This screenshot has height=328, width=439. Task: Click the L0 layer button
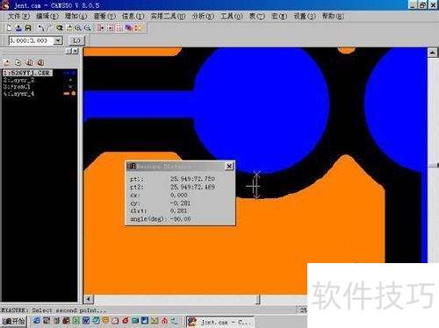click(x=76, y=40)
